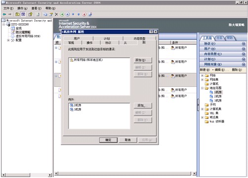Click 编辑(E)... in the toolbox command bar
This screenshot has height=178, width=248.
click(222, 70)
